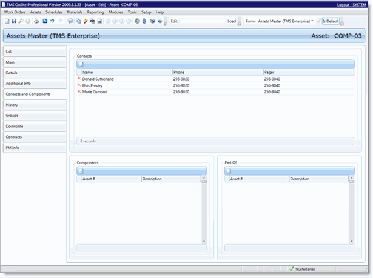This screenshot has width=373, height=278.
Task: Click the Copy documents icon
Action: point(78,21)
